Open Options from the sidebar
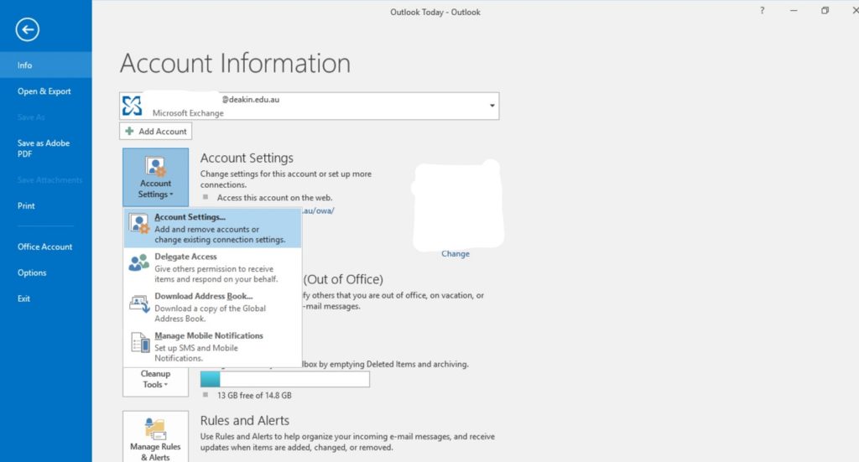The height and width of the screenshot is (462, 859). (32, 273)
